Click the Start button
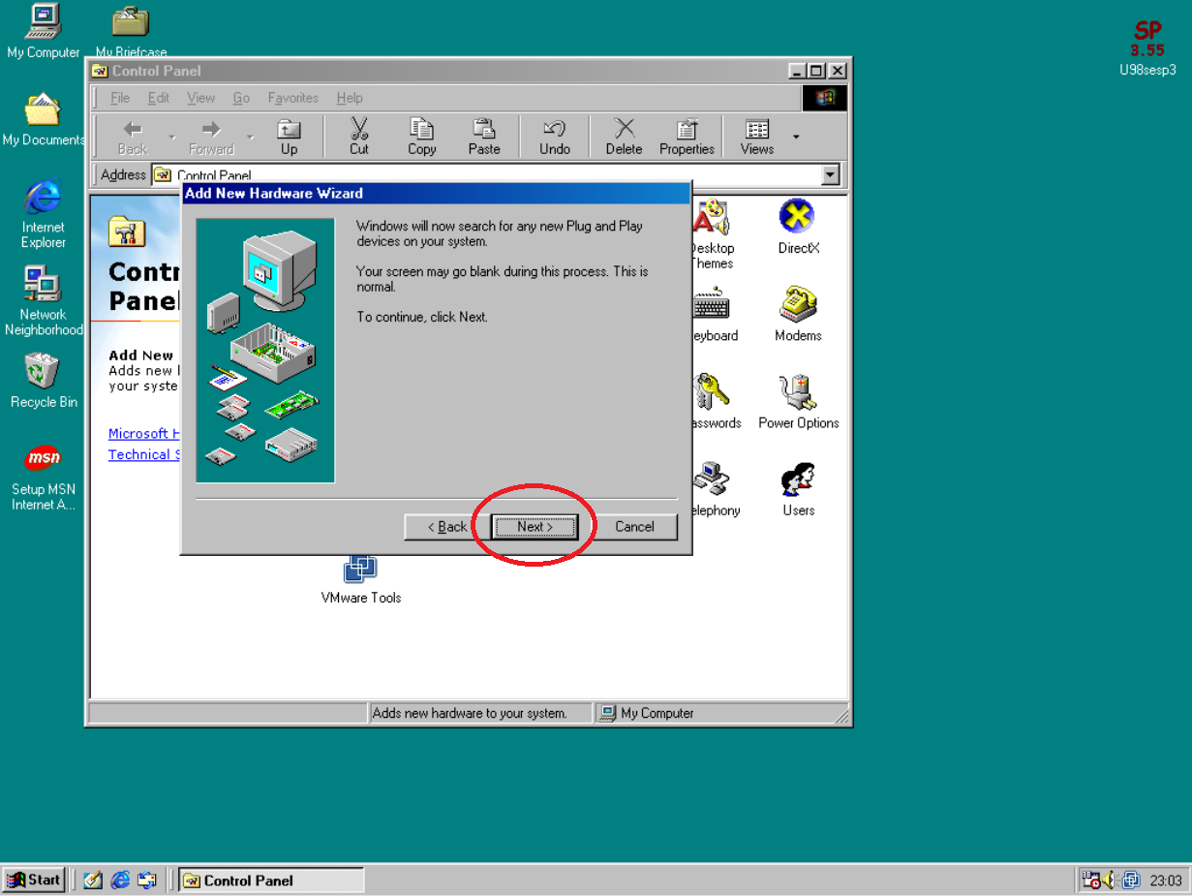This screenshot has height=896, width=1192. 35,880
